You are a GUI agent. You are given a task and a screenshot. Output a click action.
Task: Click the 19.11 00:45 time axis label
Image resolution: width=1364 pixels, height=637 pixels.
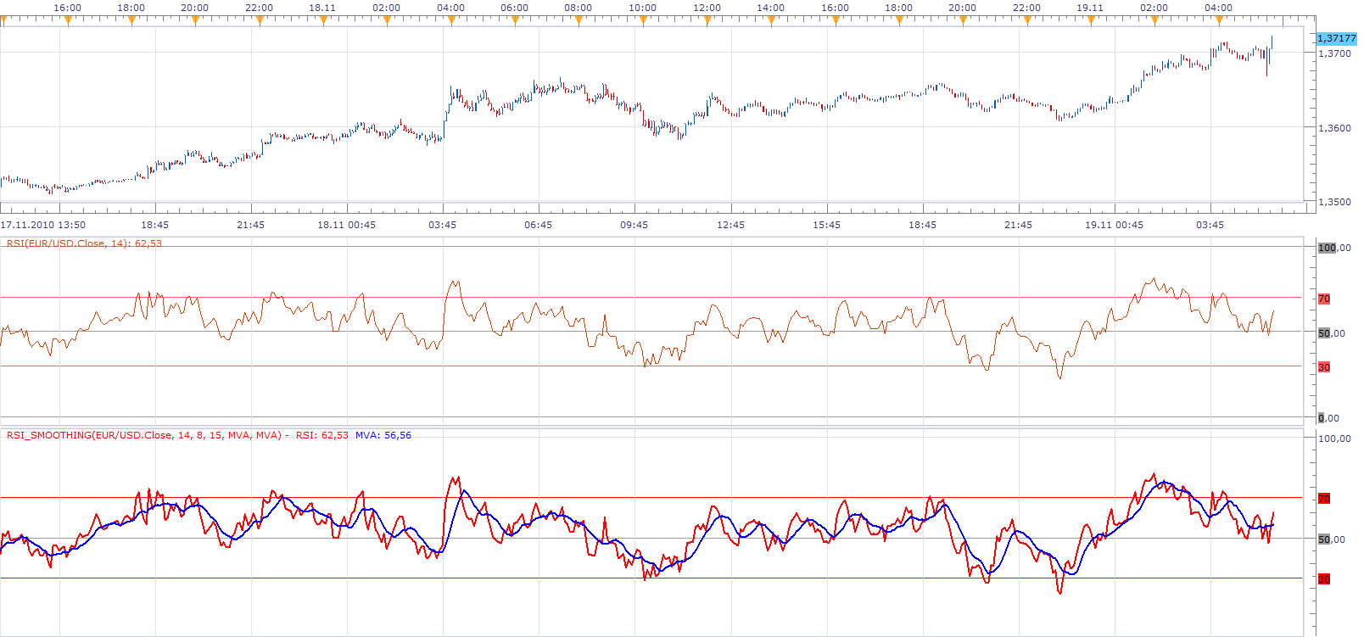1114,225
